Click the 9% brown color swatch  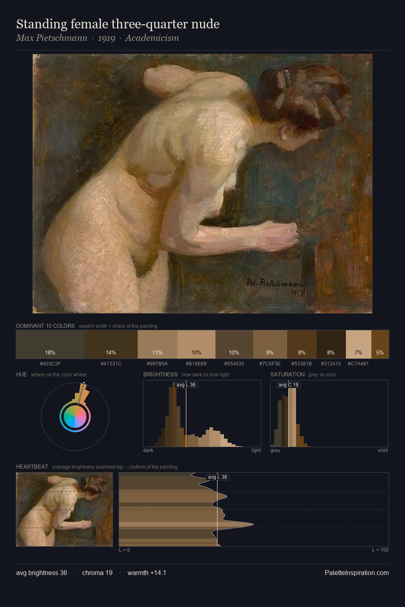(270, 344)
